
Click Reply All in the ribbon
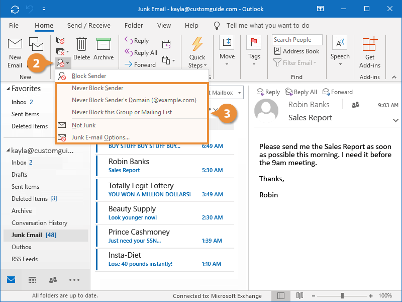pyautogui.click(x=141, y=53)
